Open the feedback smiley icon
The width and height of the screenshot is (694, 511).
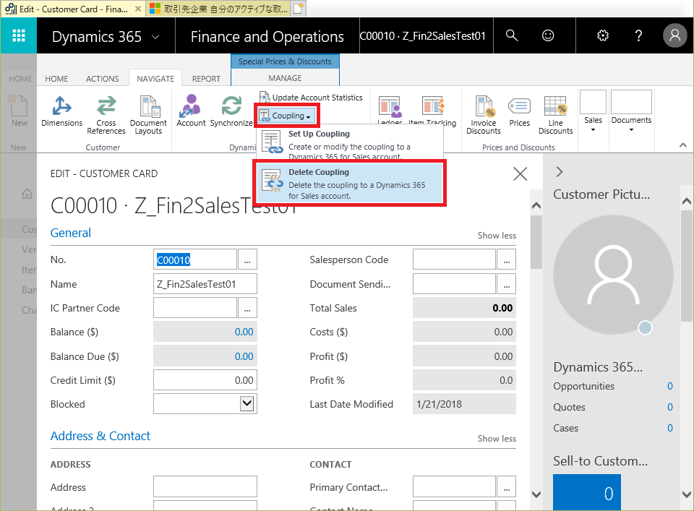click(548, 35)
